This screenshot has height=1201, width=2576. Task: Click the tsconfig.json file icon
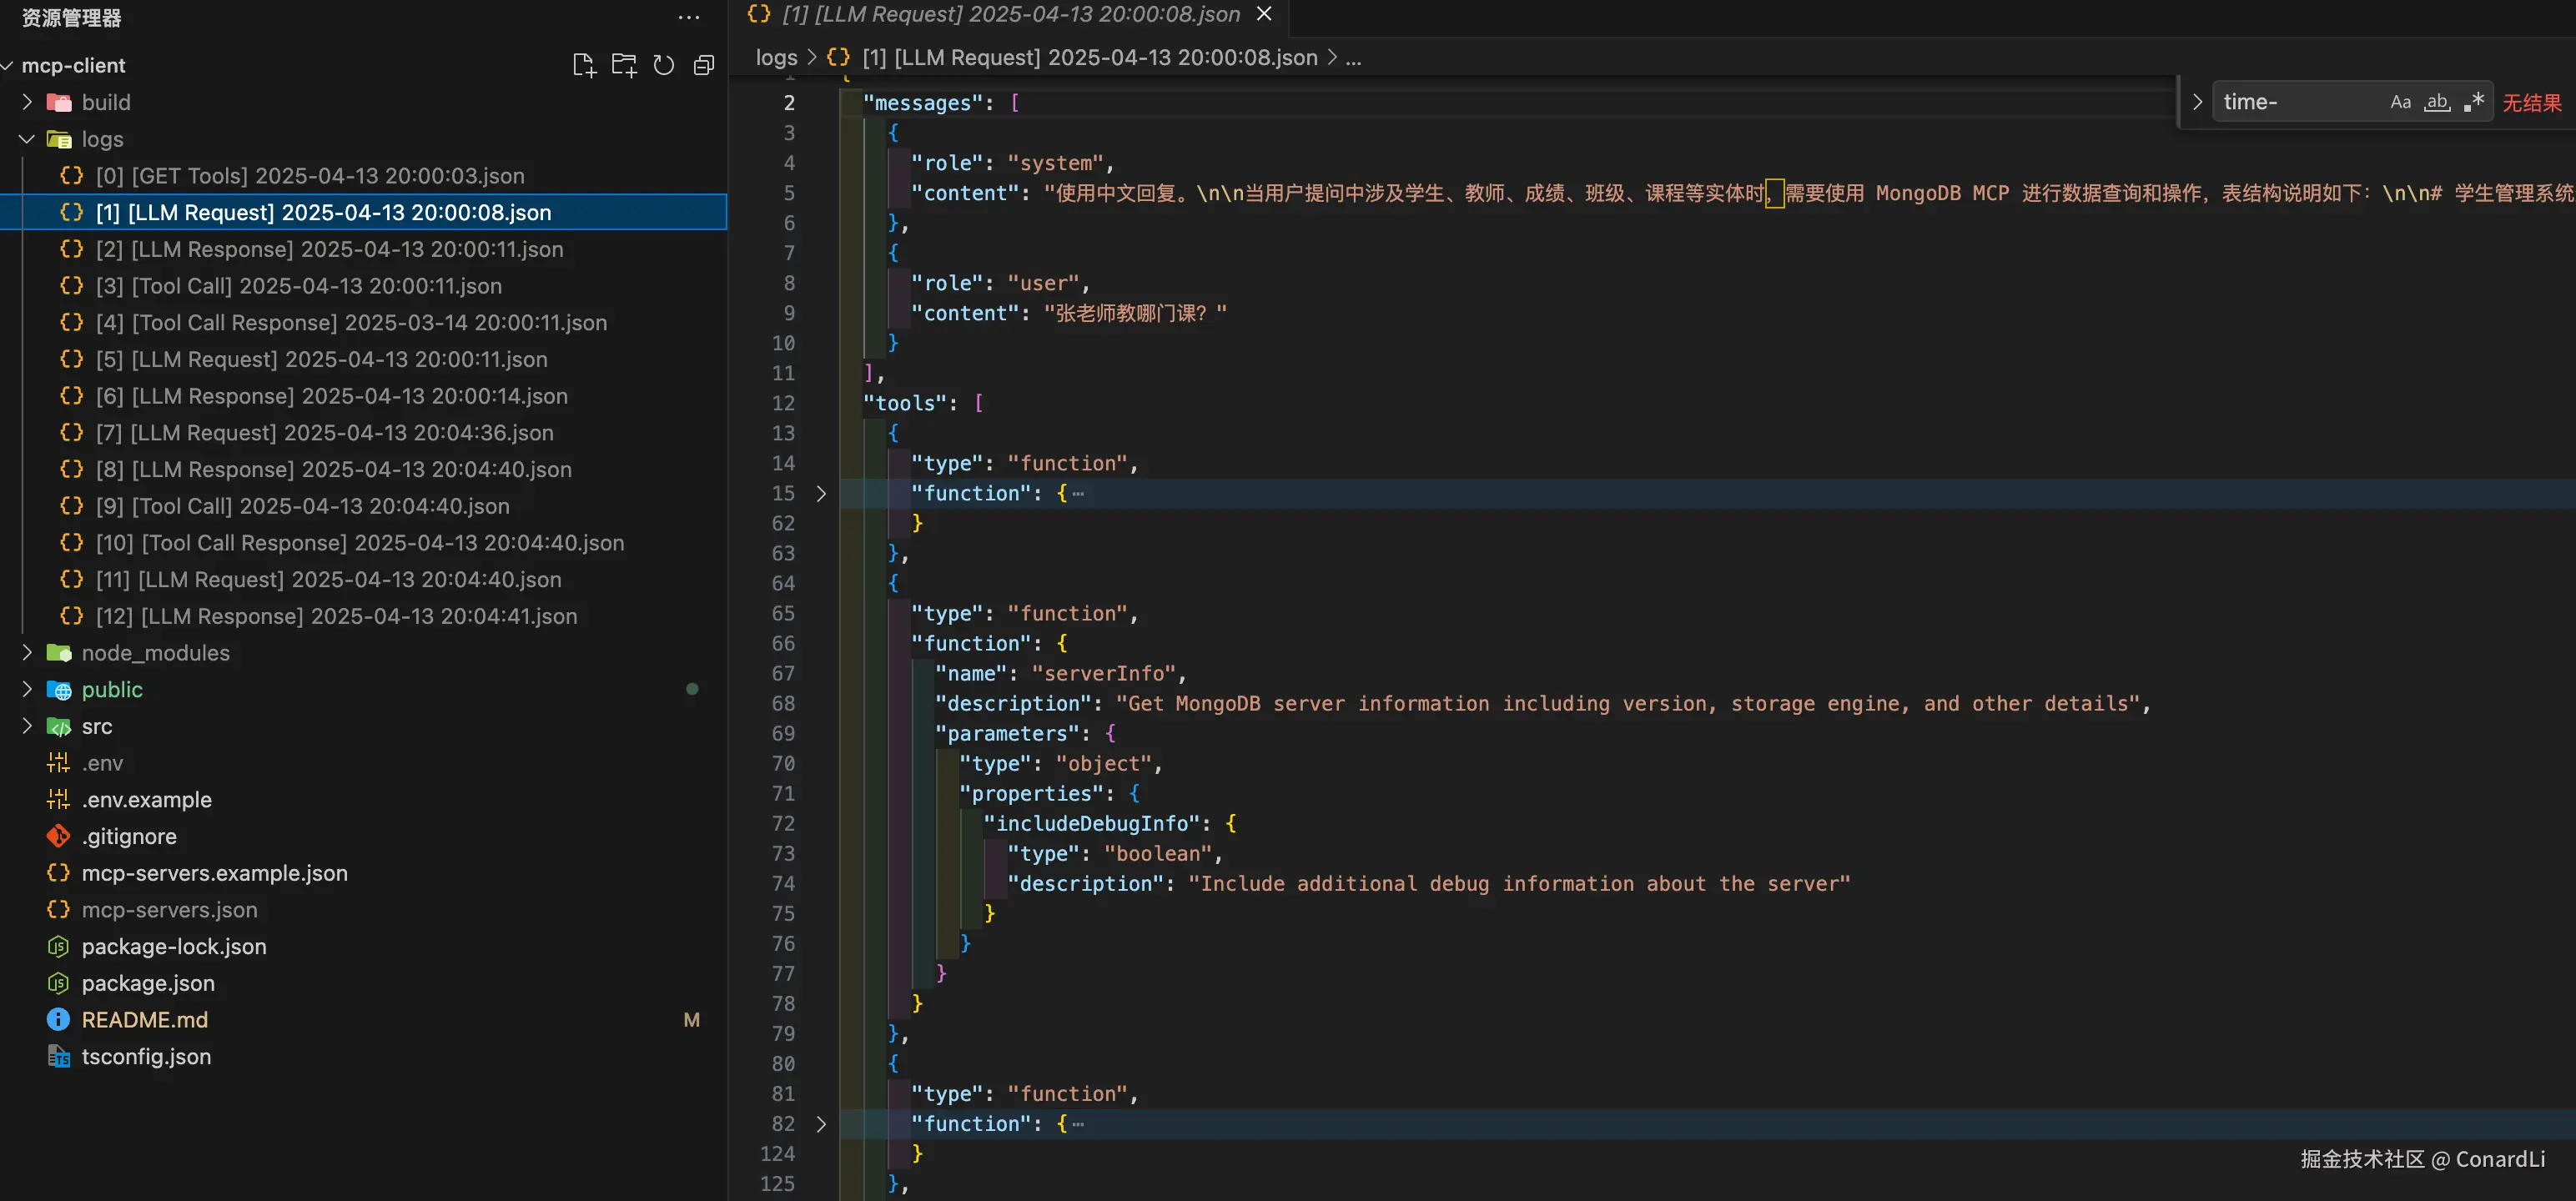point(58,1056)
